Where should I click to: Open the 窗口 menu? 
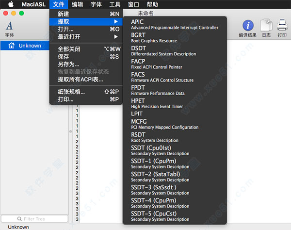pos(133,4)
